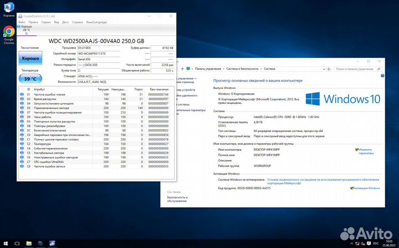Select row 04 Запуски/остановки шпинделя

(x=94, y=103)
